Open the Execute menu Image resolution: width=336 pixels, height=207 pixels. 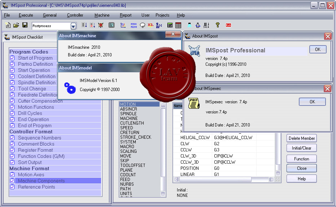click(26, 15)
